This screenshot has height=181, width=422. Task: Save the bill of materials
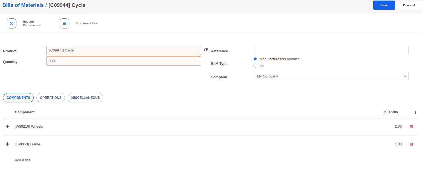pyautogui.click(x=384, y=5)
